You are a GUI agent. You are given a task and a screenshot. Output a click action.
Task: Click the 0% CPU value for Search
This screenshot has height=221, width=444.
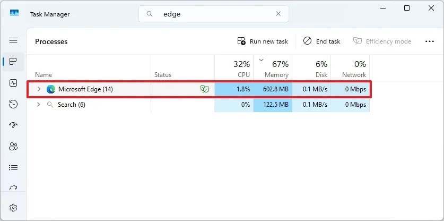click(245, 105)
